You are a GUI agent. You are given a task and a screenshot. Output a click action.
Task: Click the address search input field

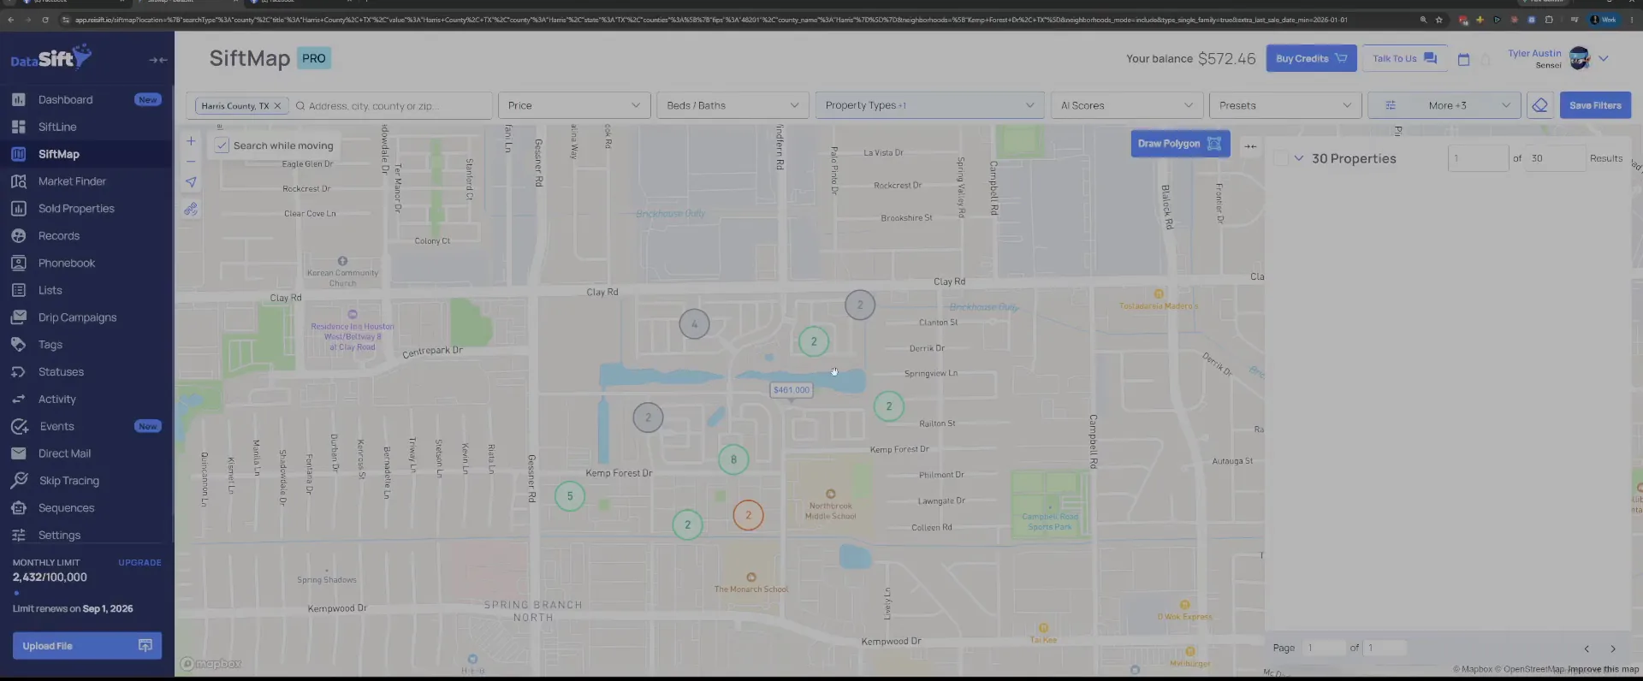[389, 106]
